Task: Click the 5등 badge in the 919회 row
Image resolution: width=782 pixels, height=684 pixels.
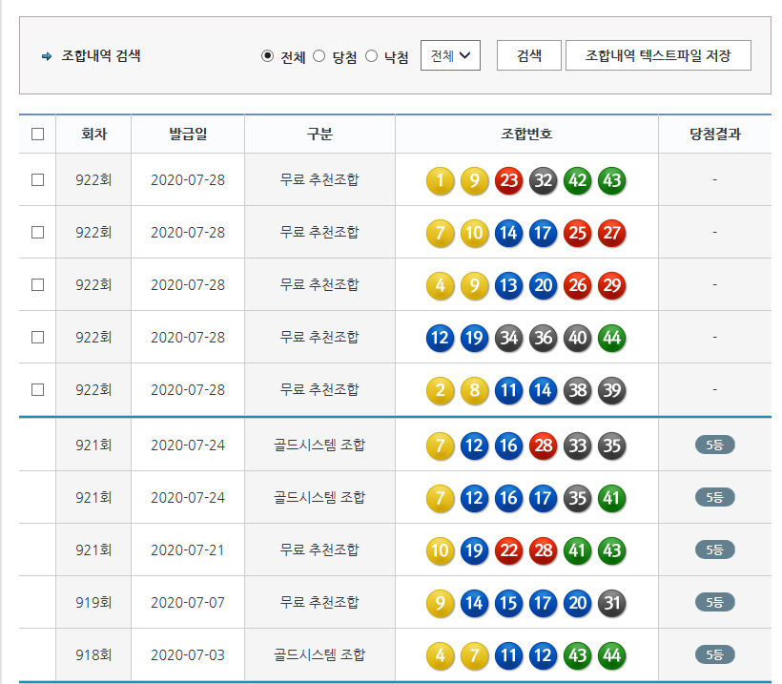Action: point(714,602)
